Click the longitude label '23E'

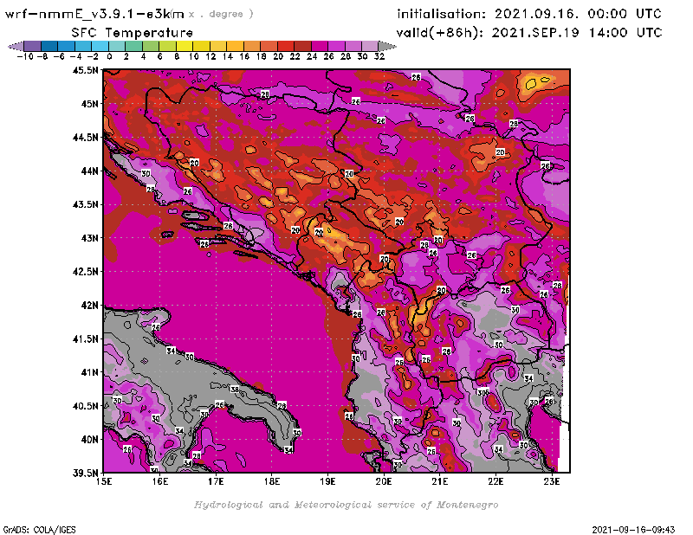pos(552,481)
